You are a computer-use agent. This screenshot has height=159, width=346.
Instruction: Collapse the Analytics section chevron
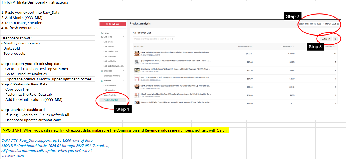coord(123,81)
